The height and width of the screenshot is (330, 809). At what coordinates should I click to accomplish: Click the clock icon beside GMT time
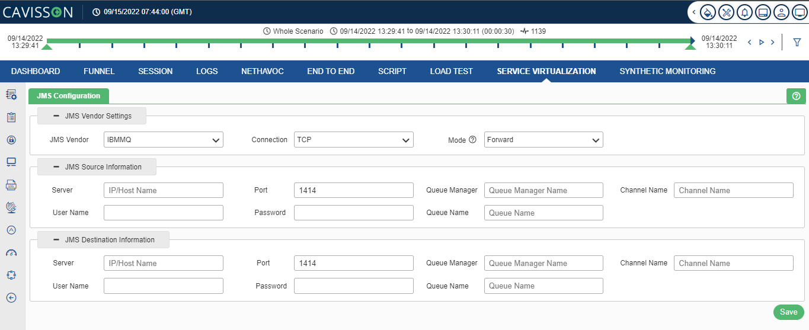pos(97,12)
